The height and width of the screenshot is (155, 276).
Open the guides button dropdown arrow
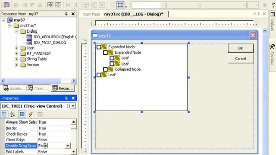126,7
